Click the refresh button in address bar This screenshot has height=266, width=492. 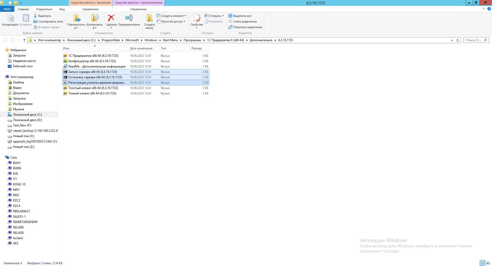[458, 40]
